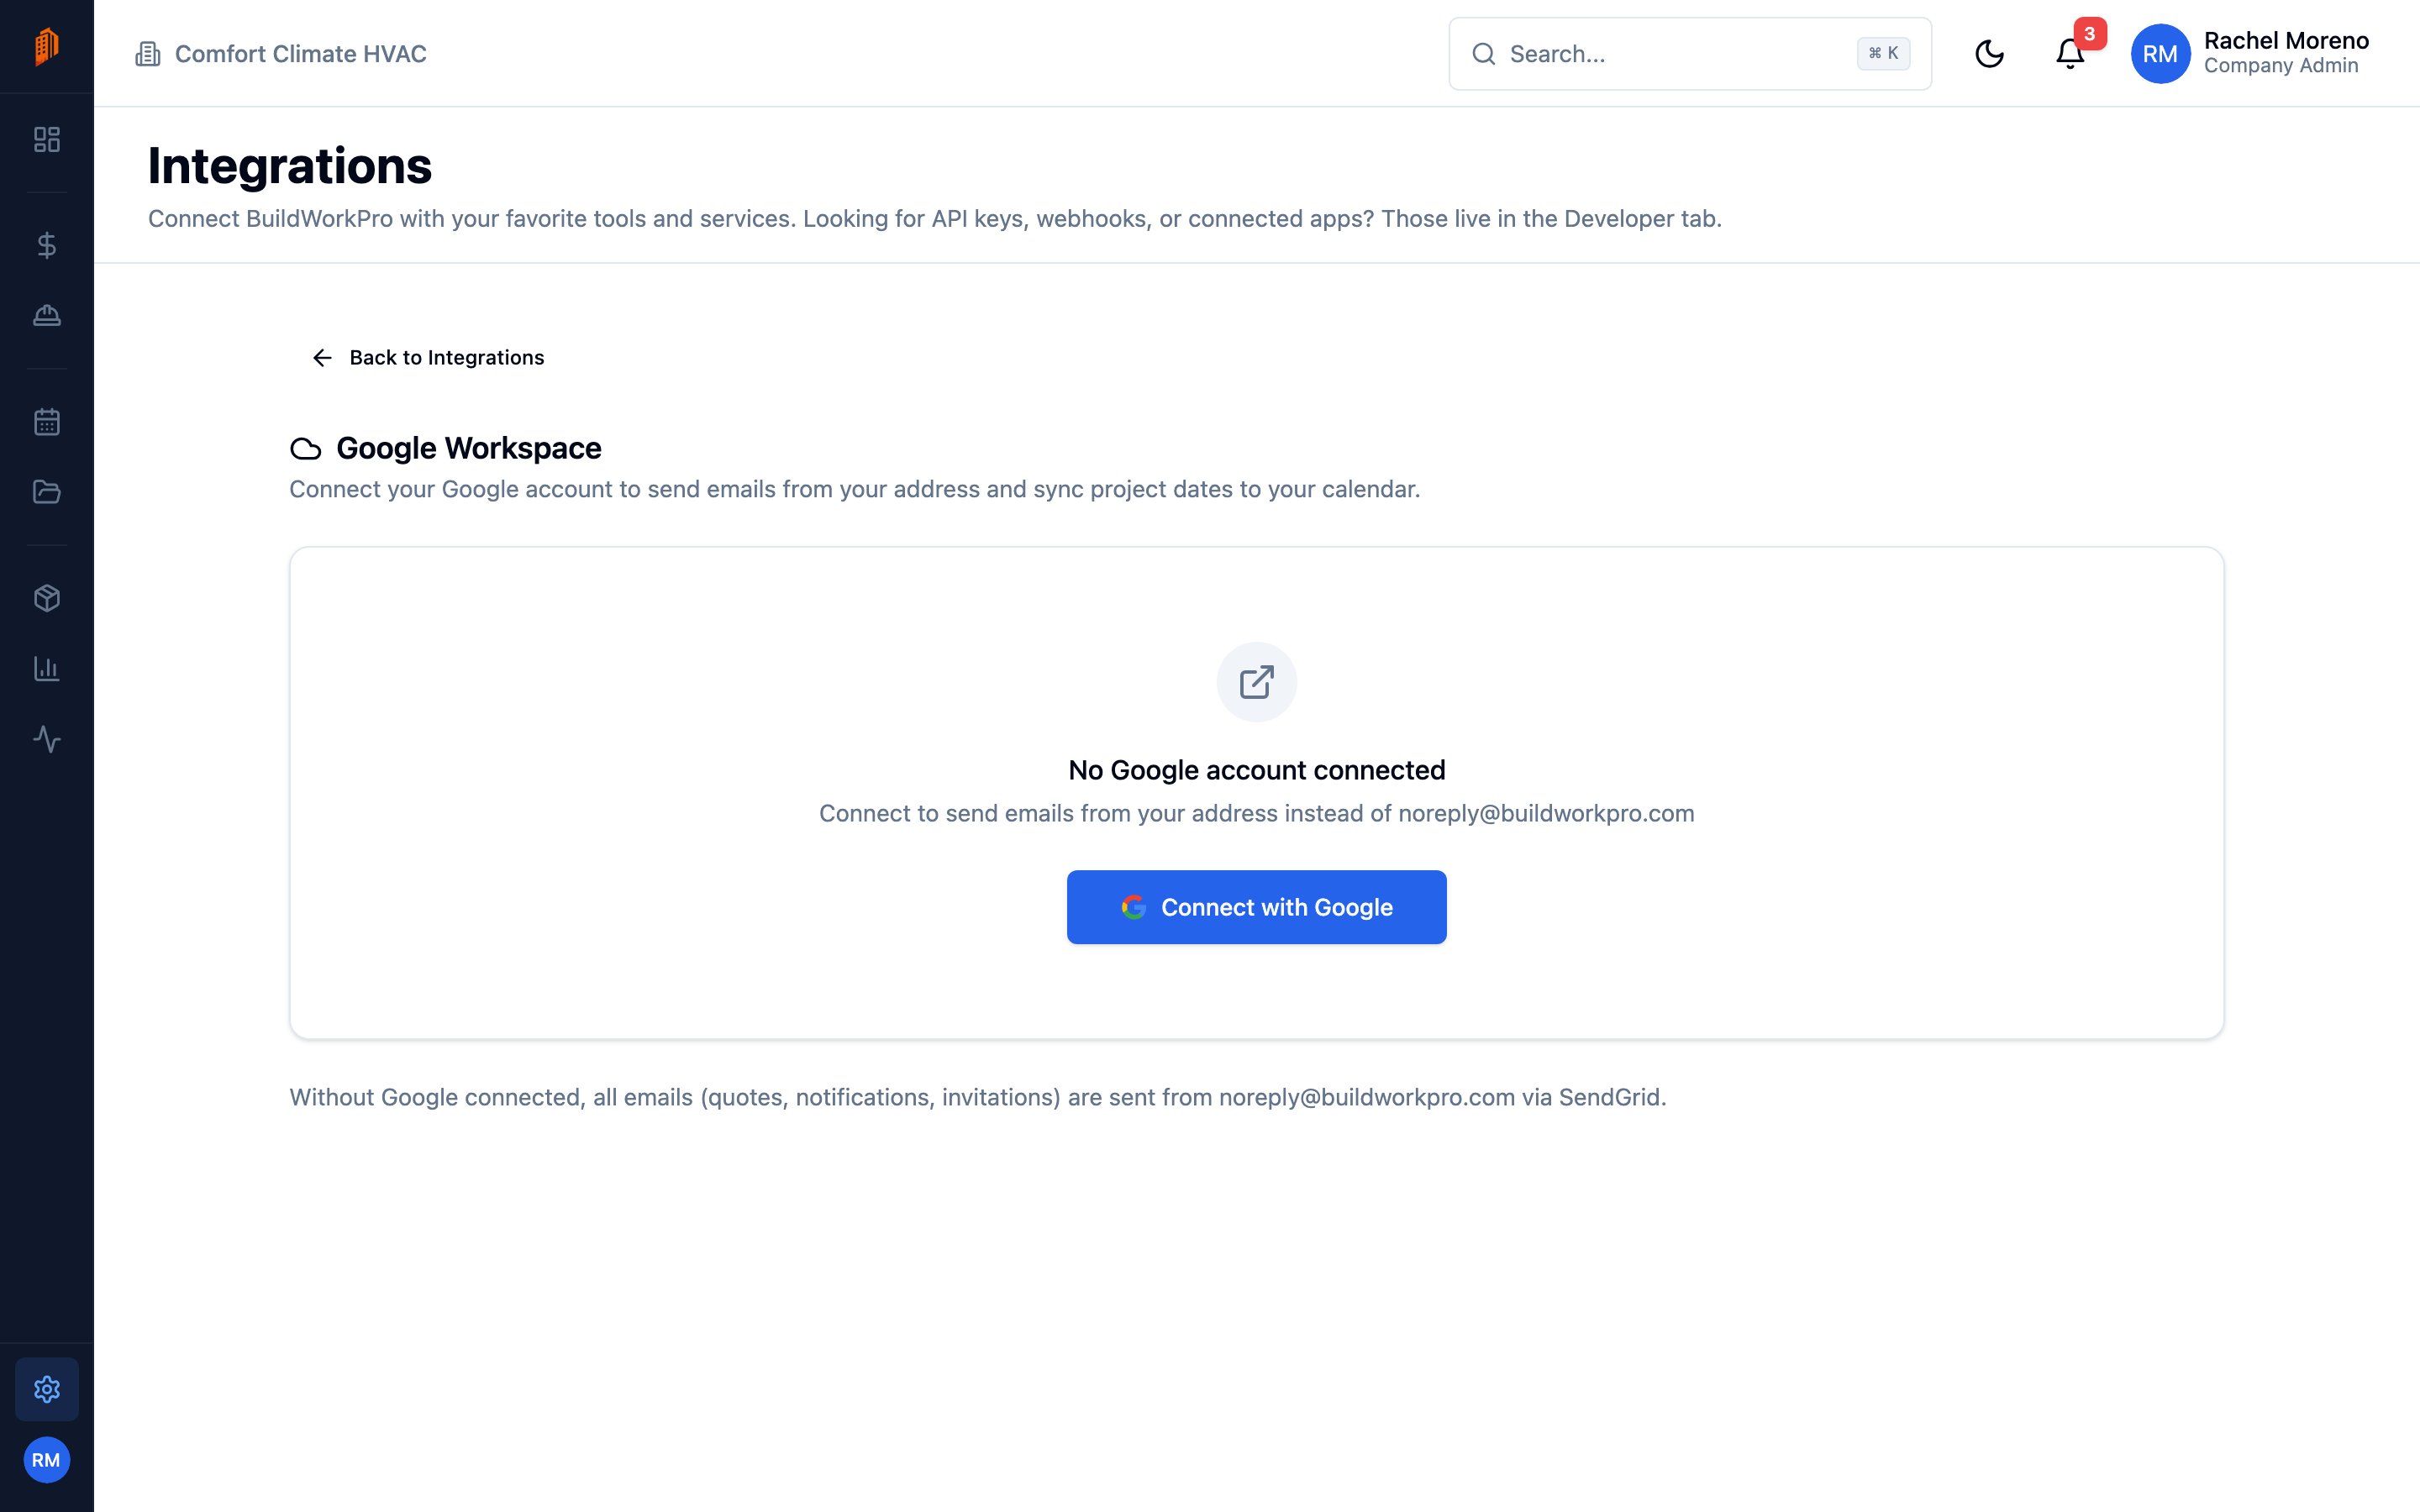Toggle dark mode with the moon icon

tap(1990, 54)
